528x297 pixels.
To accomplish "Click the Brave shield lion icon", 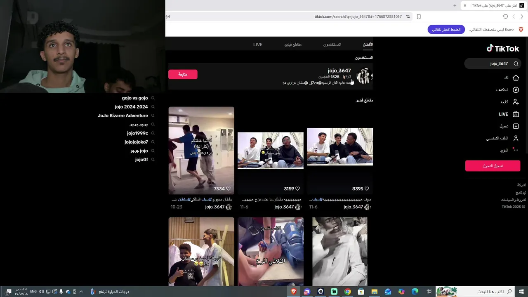I will 521,30.
